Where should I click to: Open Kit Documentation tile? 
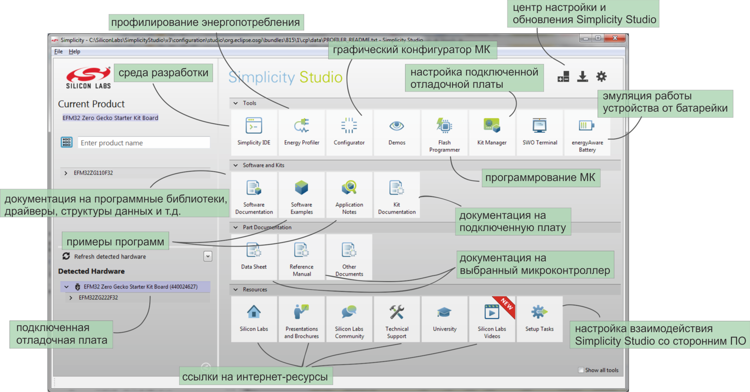(x=397, y=195)
